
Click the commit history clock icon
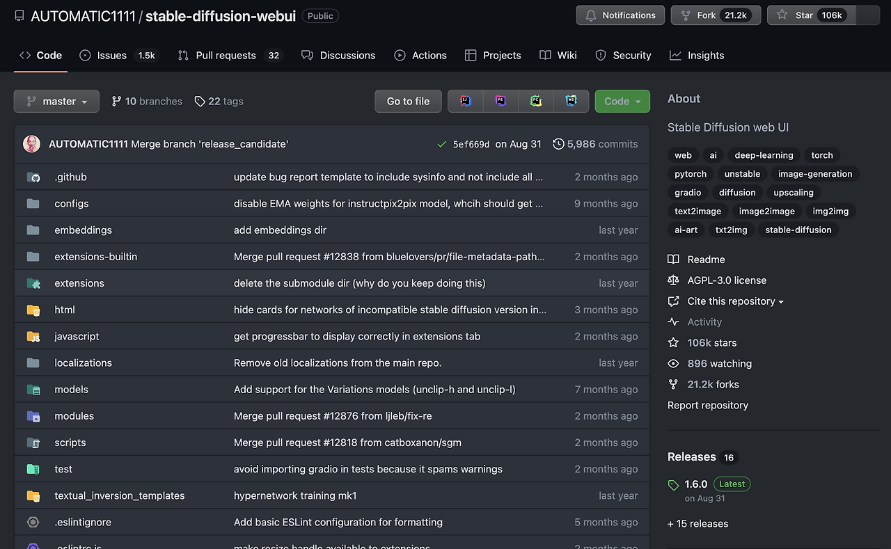(558, 143)
